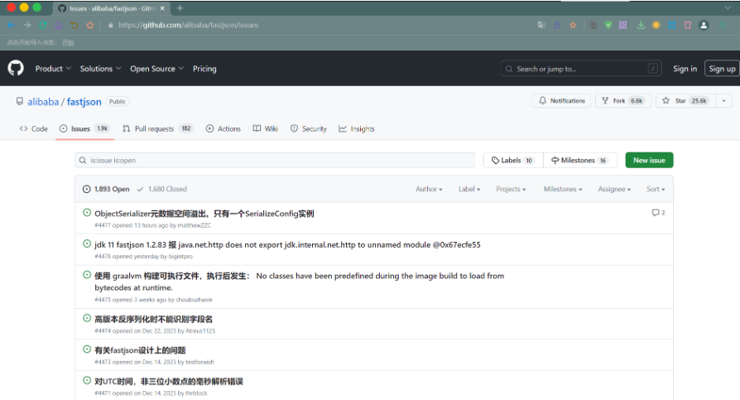Open the browser home page icon
This screenshot has width=740, height=400.
(x=59, y=25)
